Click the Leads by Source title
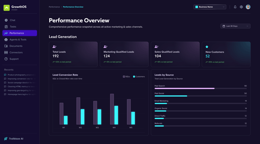This screenshot has height=144, width=260. (164, 75)
